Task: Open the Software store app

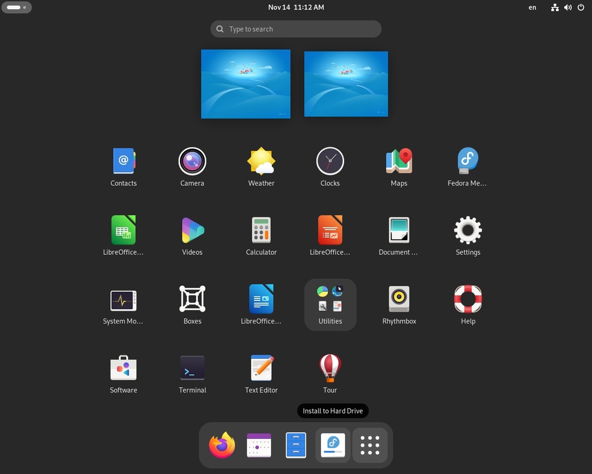Action: pos(124,368)
